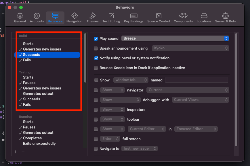Open the Focused Editor dropdown
250x166 pixels.
click(x=196, y=129)
